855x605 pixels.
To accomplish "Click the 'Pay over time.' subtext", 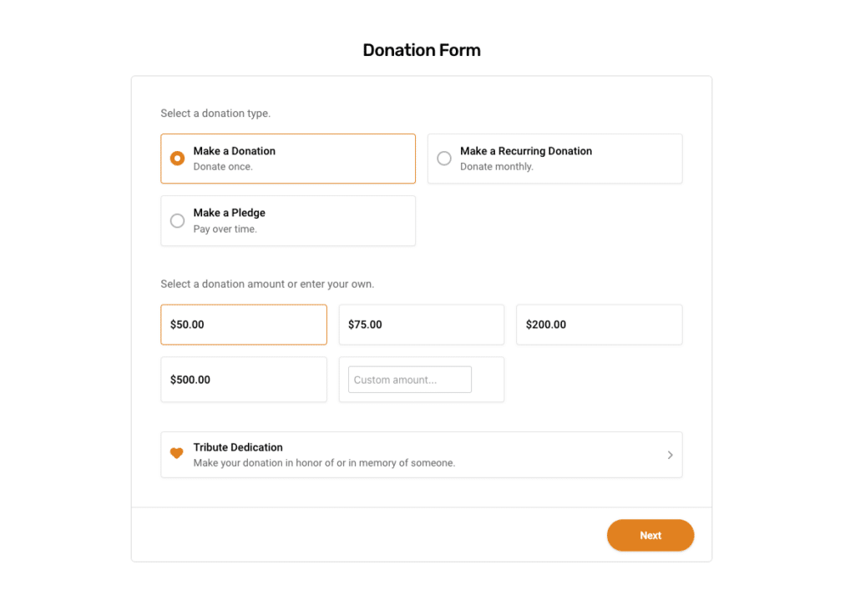I will pos(225,229).
